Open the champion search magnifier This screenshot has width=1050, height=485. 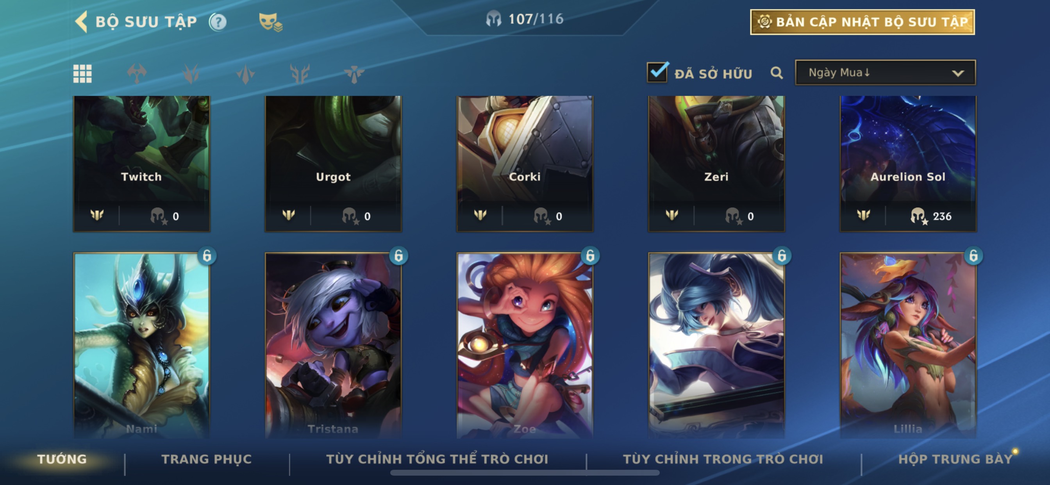point(777,73)
